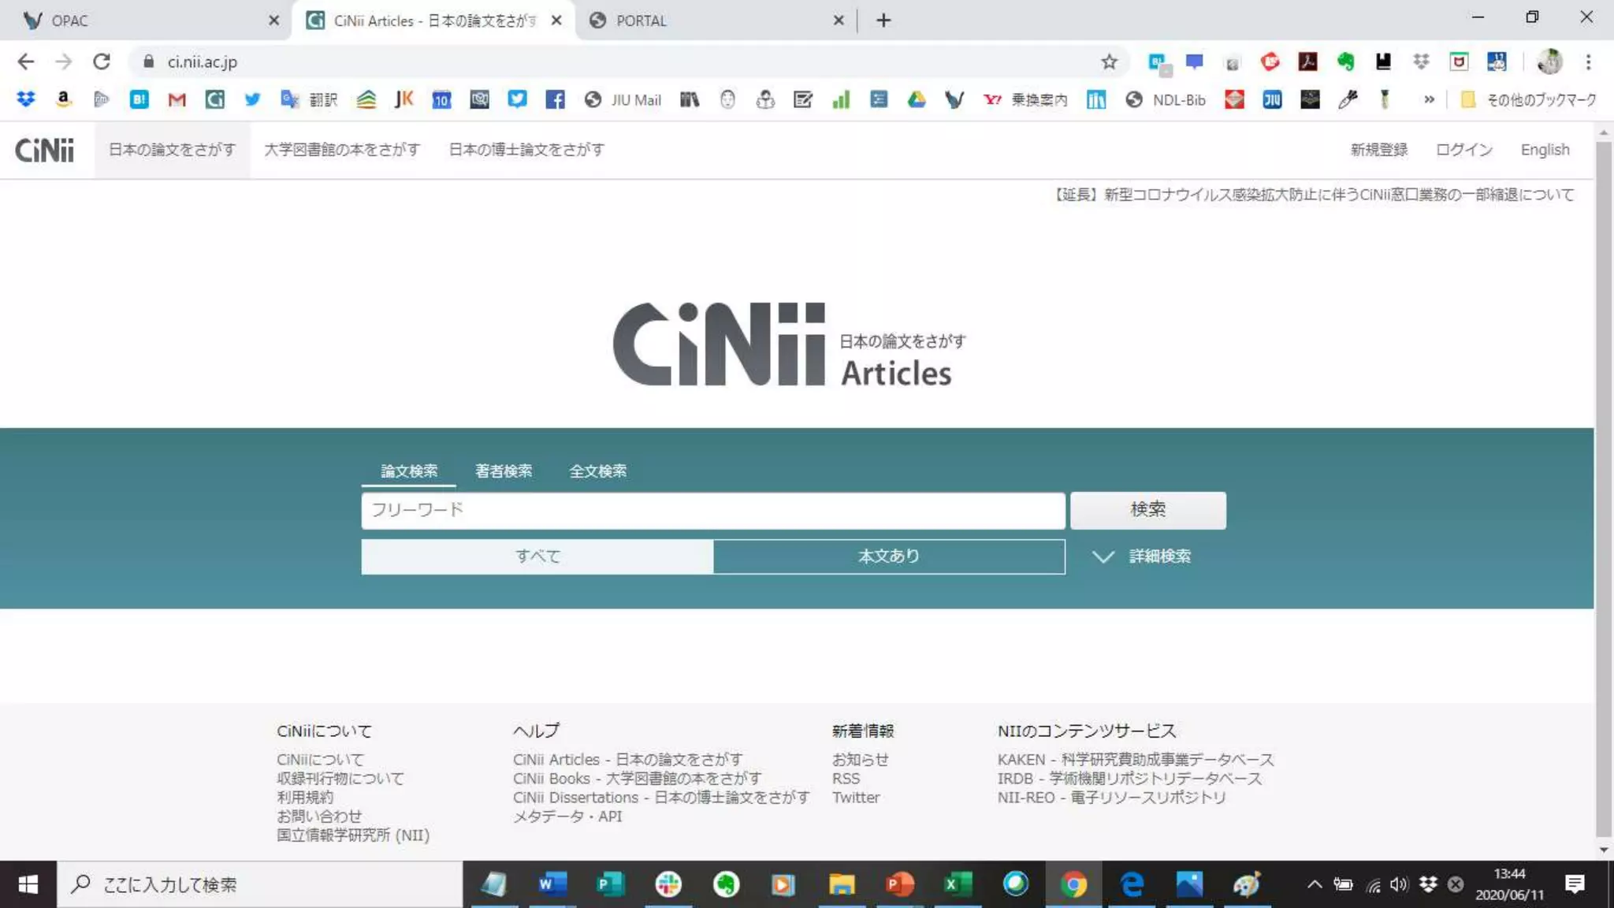The height and width of the screenshot is (908, 1614).
Task: Open the その他のブックマーク folder
Action: click(1529, 99)
